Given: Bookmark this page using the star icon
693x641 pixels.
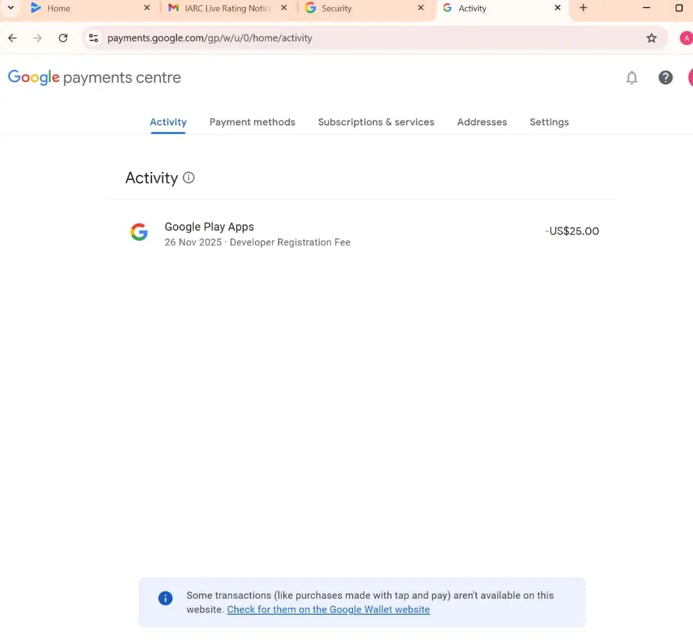Looking at the screenshot, I should [651, 38].
